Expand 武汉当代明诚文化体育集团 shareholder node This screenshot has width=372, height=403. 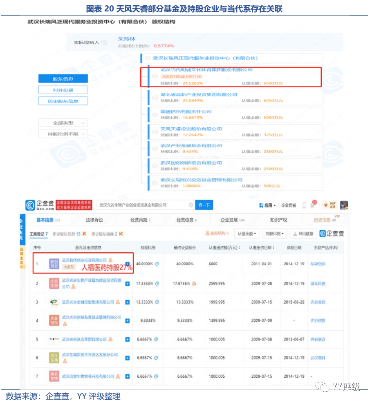click(x=155, y=76)
